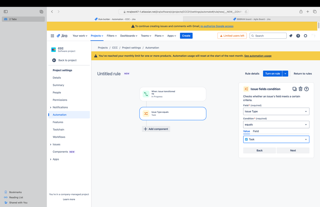The image size is (320, 207).
Task: Click the Safari share icon
Action: [x=301, y=12]
